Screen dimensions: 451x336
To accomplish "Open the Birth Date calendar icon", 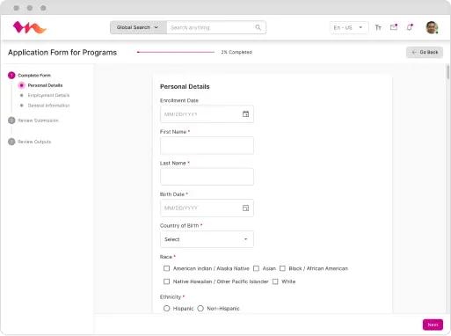I will pyautogui.click(x=245, y=208).
